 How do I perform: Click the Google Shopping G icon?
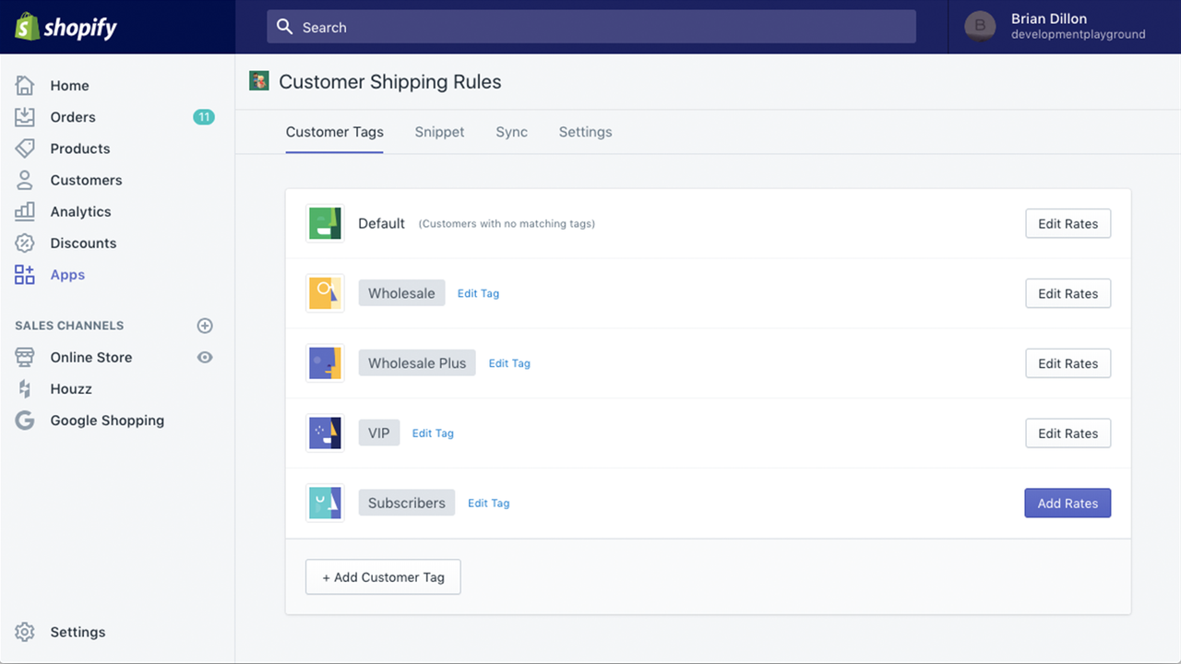(25, 421)
